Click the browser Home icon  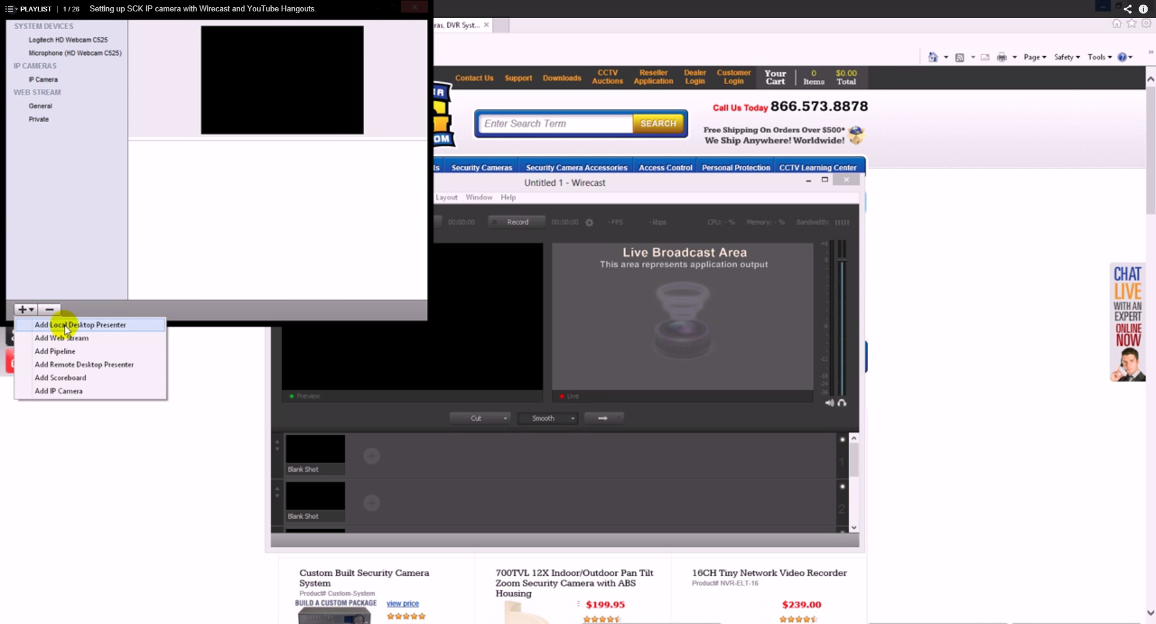pos(1117,23)
